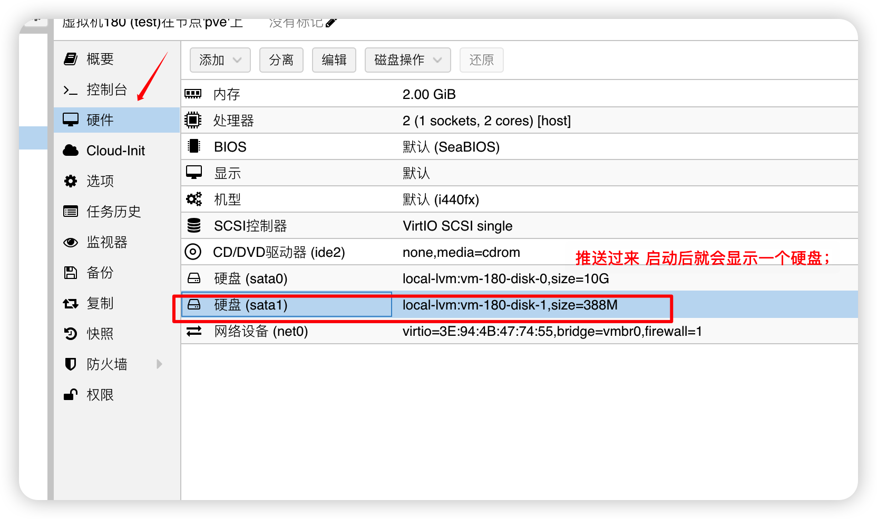Click the network icon for 网络设备 (net0)
Viewport: 877px width, 519px height.
tap(194, 331)
